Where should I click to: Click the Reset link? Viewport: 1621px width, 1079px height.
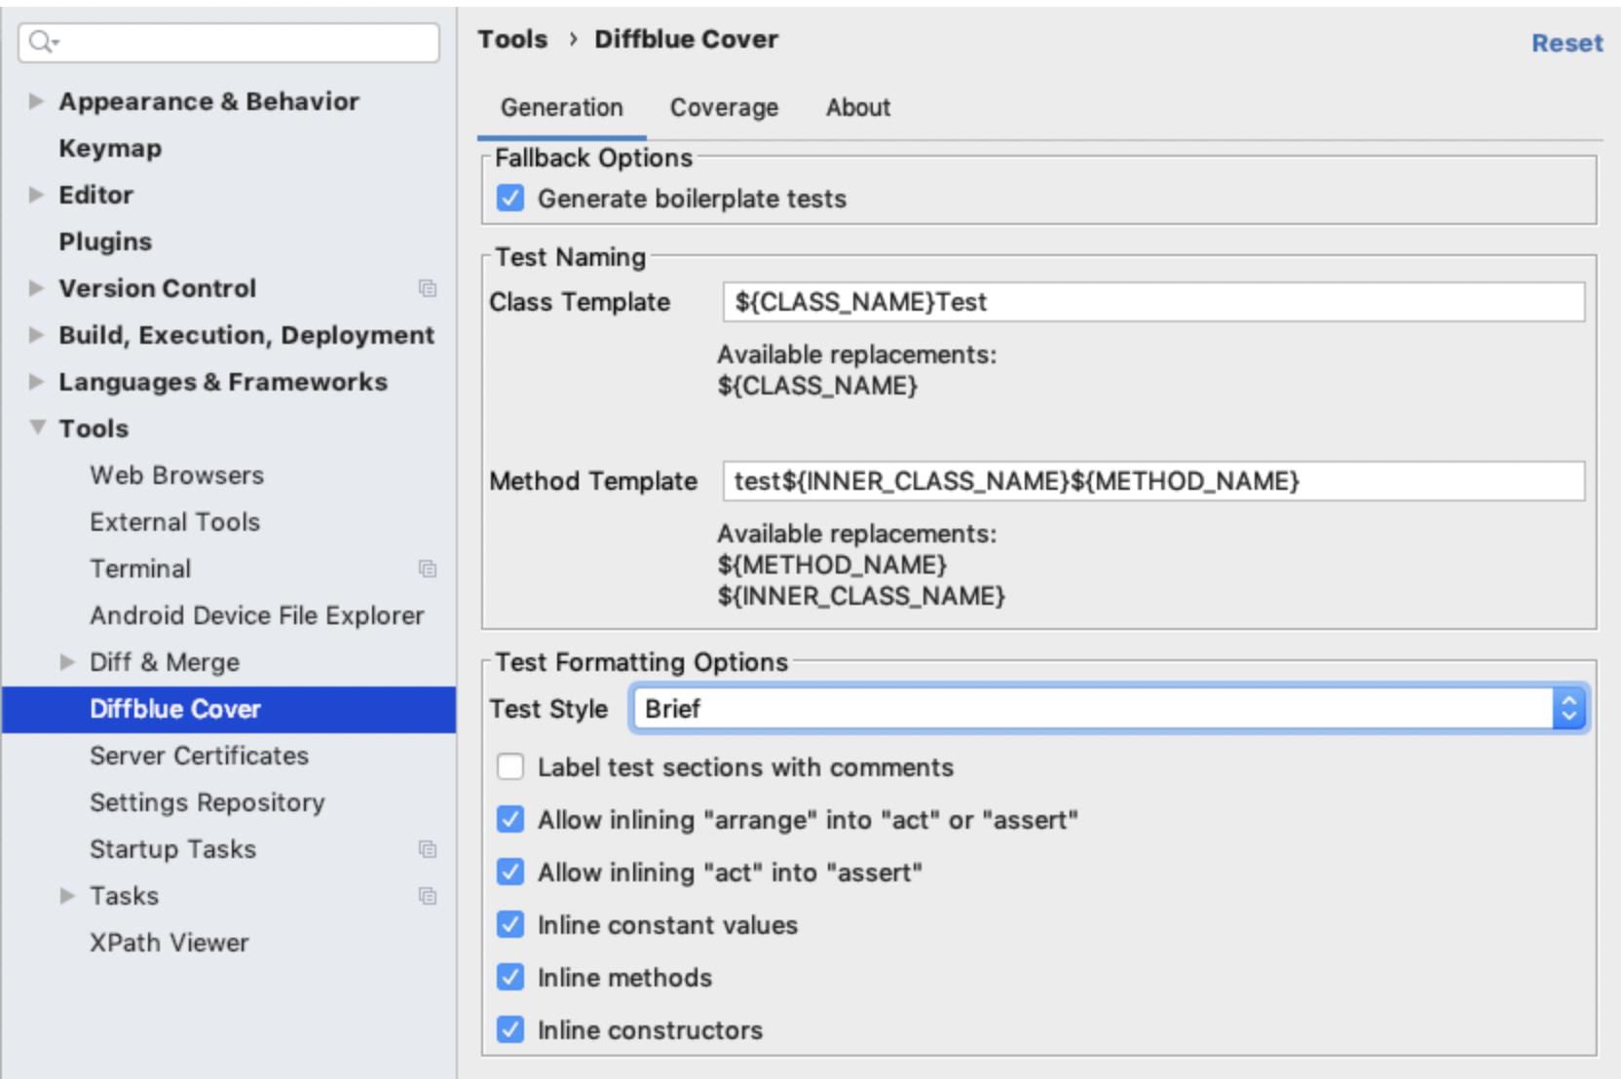1566,43
